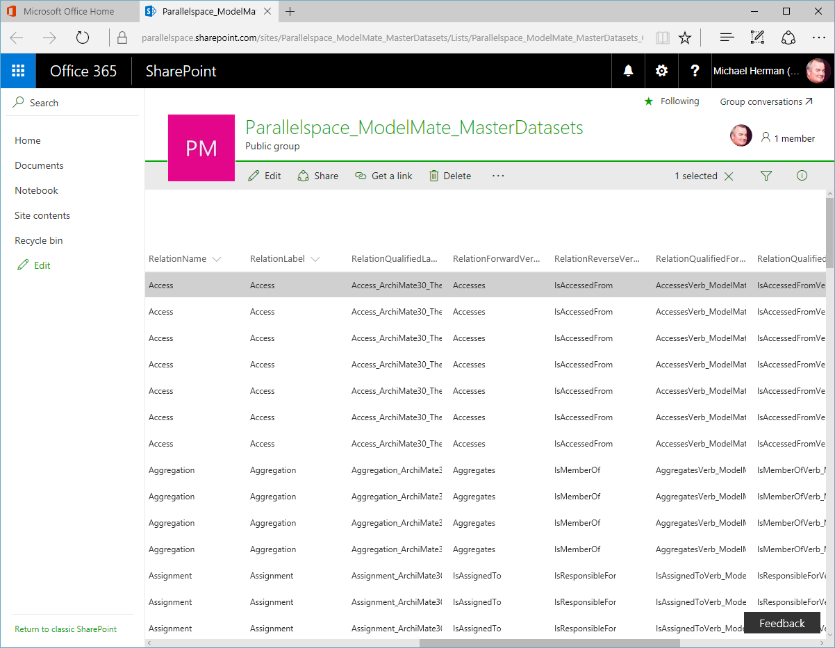This screenshot has width=835, height=648.
Task: Open Help using the question mark icon
Action: (695, 70)
